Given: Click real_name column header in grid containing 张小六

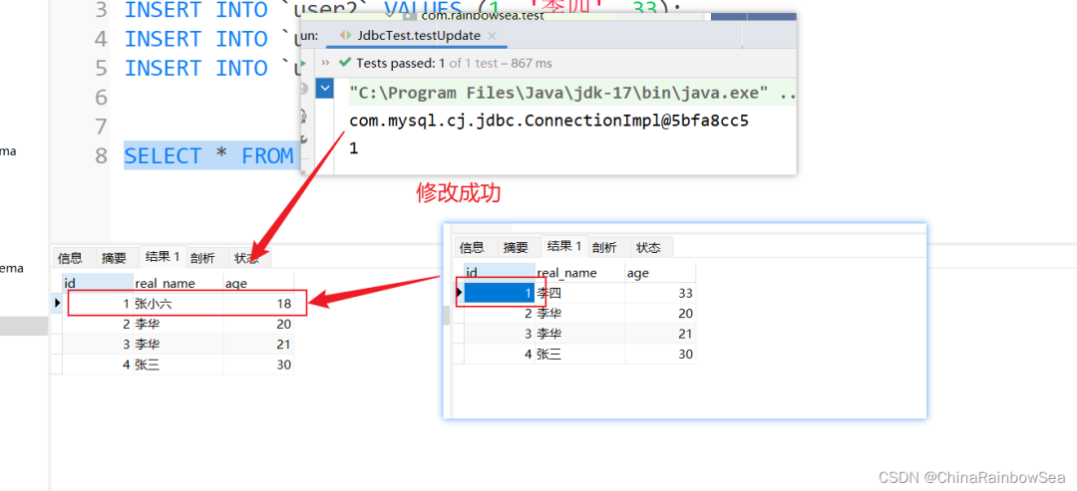Looking at the screenshot, I should pos(179,283).
